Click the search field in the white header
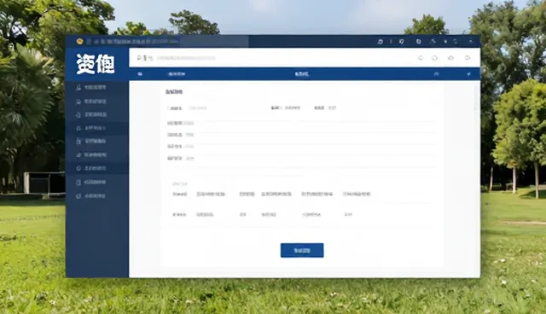This screenshot has width=546, height=314. tap(186, 58)
